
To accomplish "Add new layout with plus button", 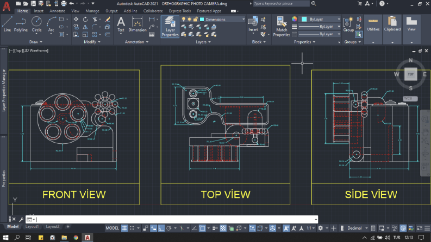I will click(x=67, y=227).
